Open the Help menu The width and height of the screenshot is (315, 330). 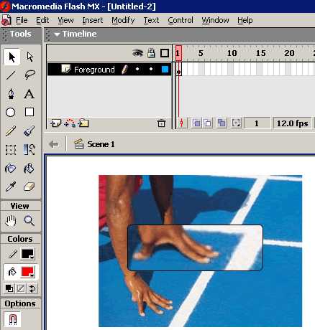click(245, 20)
